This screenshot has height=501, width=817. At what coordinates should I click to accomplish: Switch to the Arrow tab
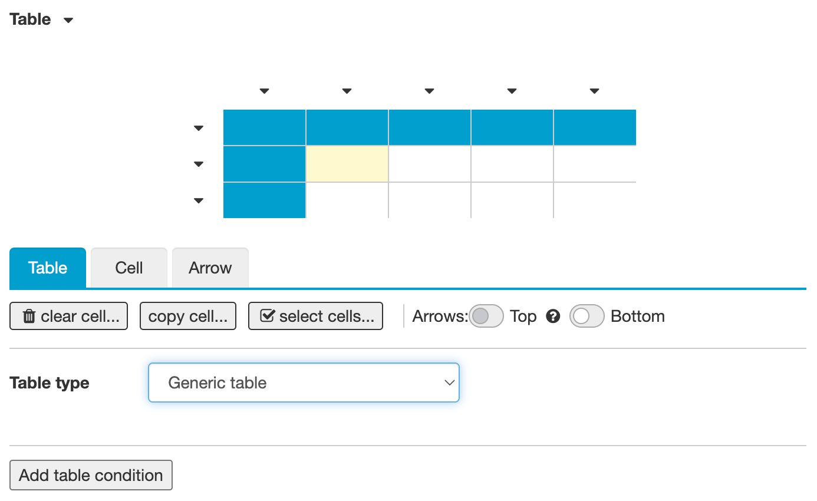[x=210, y=268]
